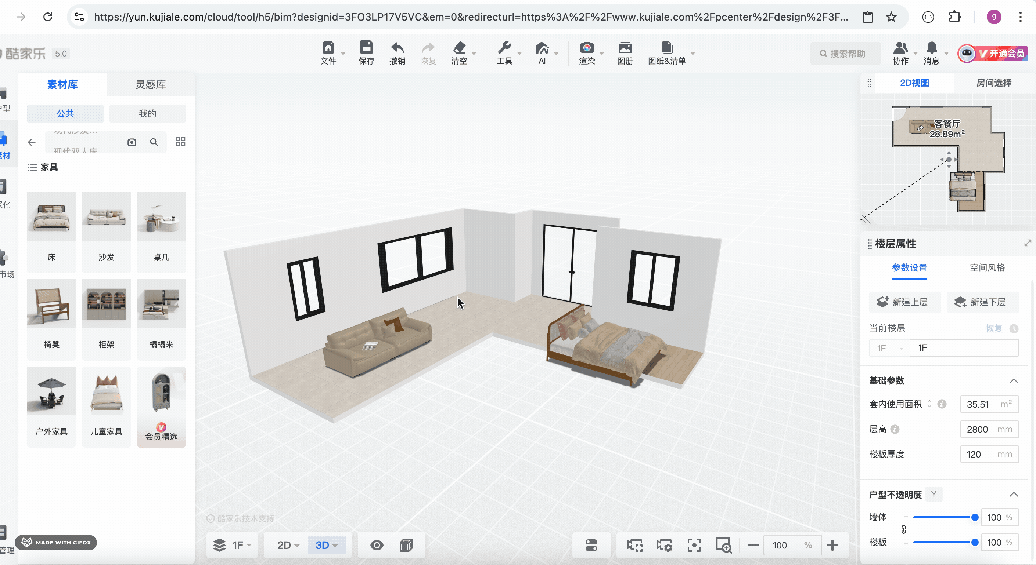Open the 1F floor layer dropdown
The height and width of the screenshot is (565, 1036).
[x=233, y=545]
